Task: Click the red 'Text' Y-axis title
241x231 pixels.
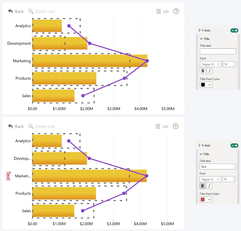Action: tap(8, 176)
